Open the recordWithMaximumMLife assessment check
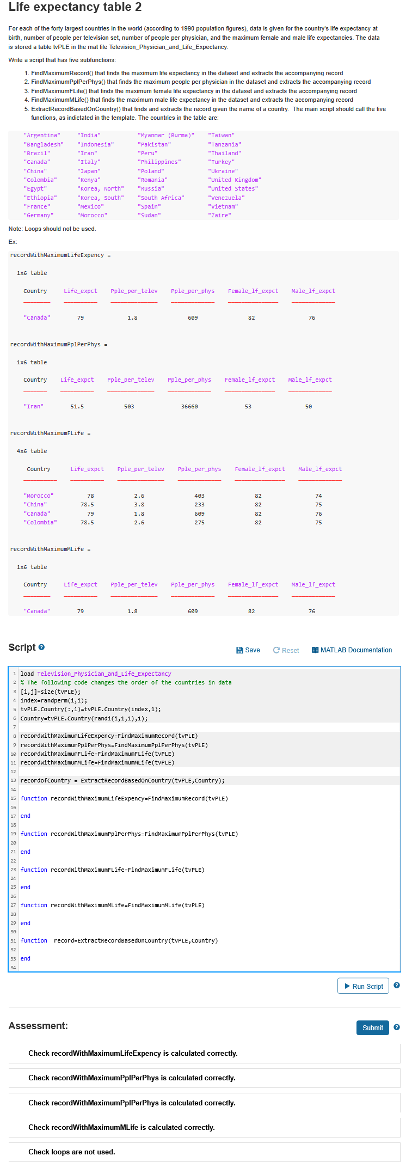This screenshot has width=412, height=1168. pos(205,1127)
